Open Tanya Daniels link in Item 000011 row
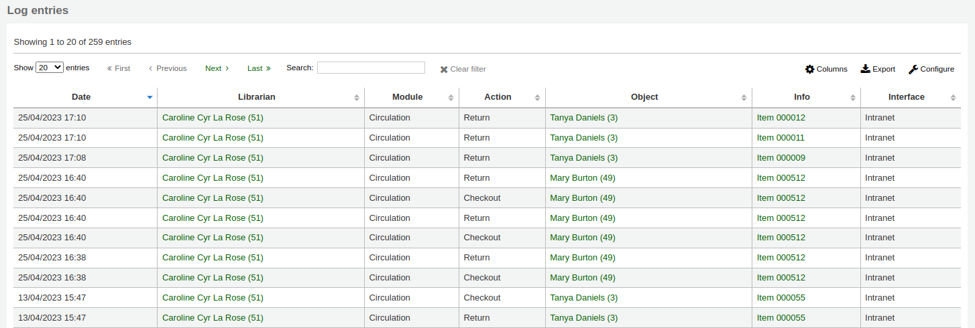Screen dimensions: 975x328 click(584, 138)
